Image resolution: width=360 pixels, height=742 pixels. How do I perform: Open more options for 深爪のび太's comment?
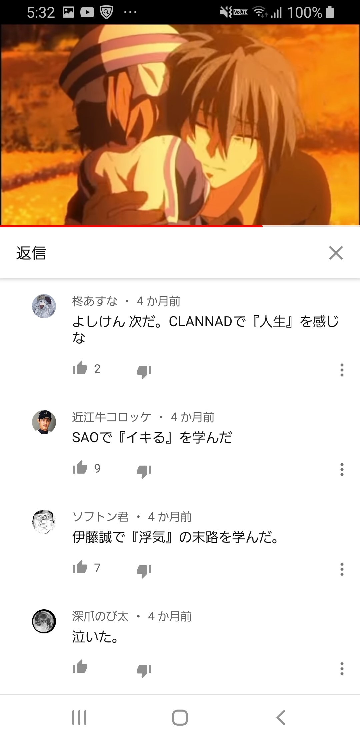[x=342, y=669]
